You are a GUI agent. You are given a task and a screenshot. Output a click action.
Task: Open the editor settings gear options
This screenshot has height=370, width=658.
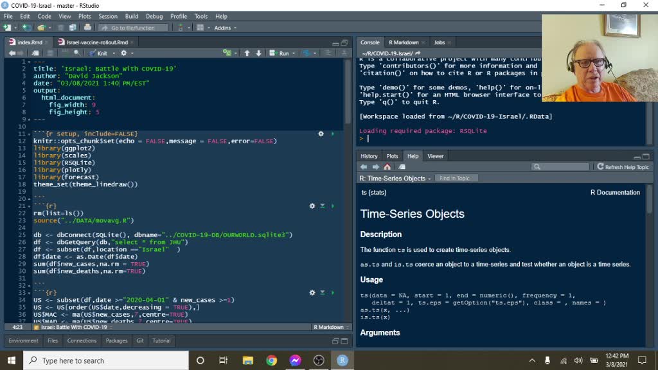point(123,53)
